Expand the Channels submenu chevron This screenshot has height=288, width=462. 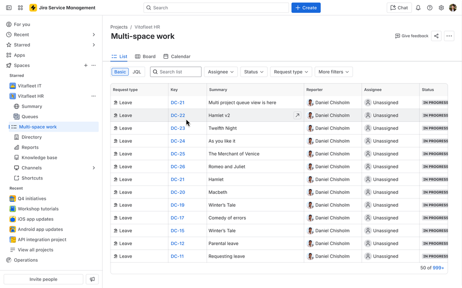[x=94, y=168]
